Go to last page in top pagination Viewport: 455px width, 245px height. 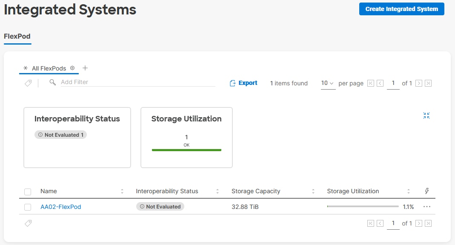click(x=428, y=83)
